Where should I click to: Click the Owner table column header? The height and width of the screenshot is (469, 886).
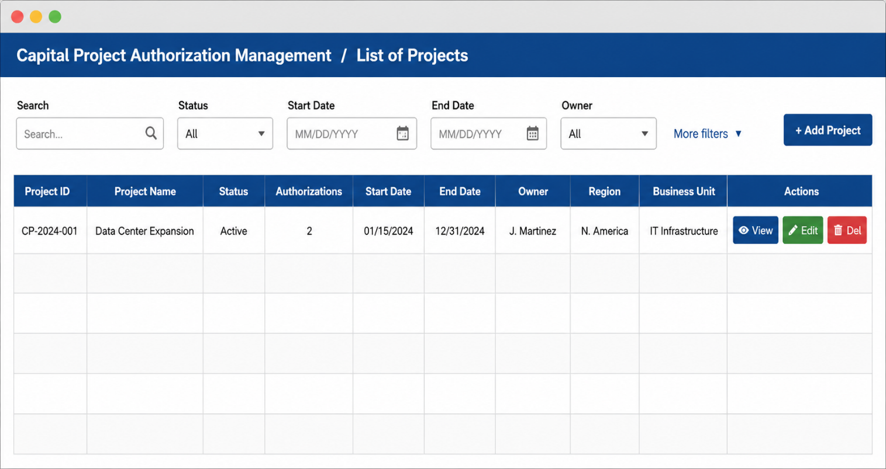(x=533, y=191)
